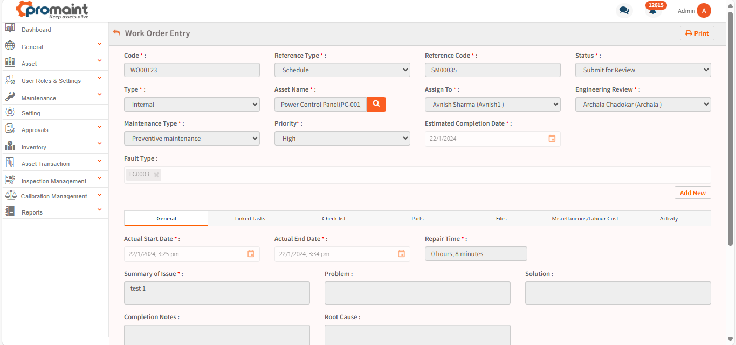Click the Print button

tap(697, 33)
